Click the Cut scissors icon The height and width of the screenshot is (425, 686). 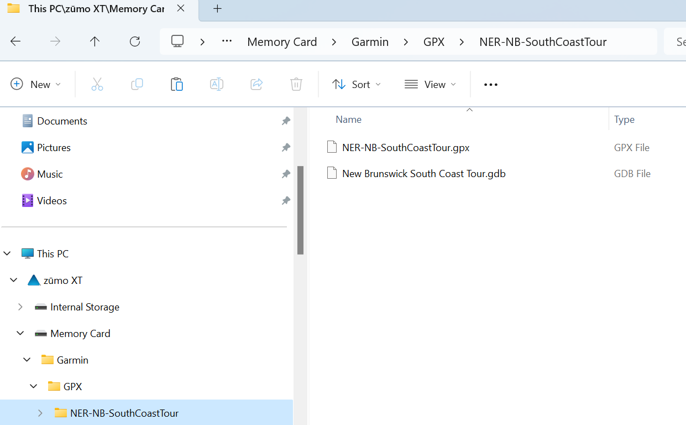pos(97,84)
